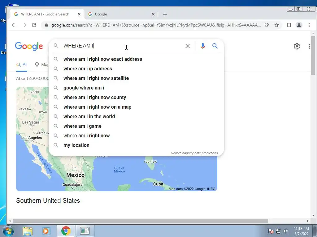Click 'Report inappropriate predictions' link
Screen dimensions: 317x237
point(194,153)
